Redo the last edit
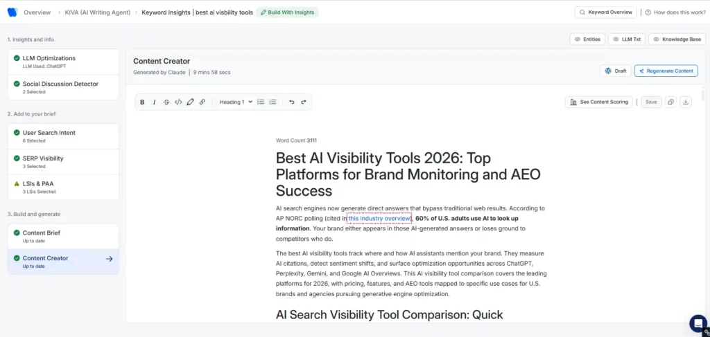Viewport: 710px width, 337px height. coord(304,102)
